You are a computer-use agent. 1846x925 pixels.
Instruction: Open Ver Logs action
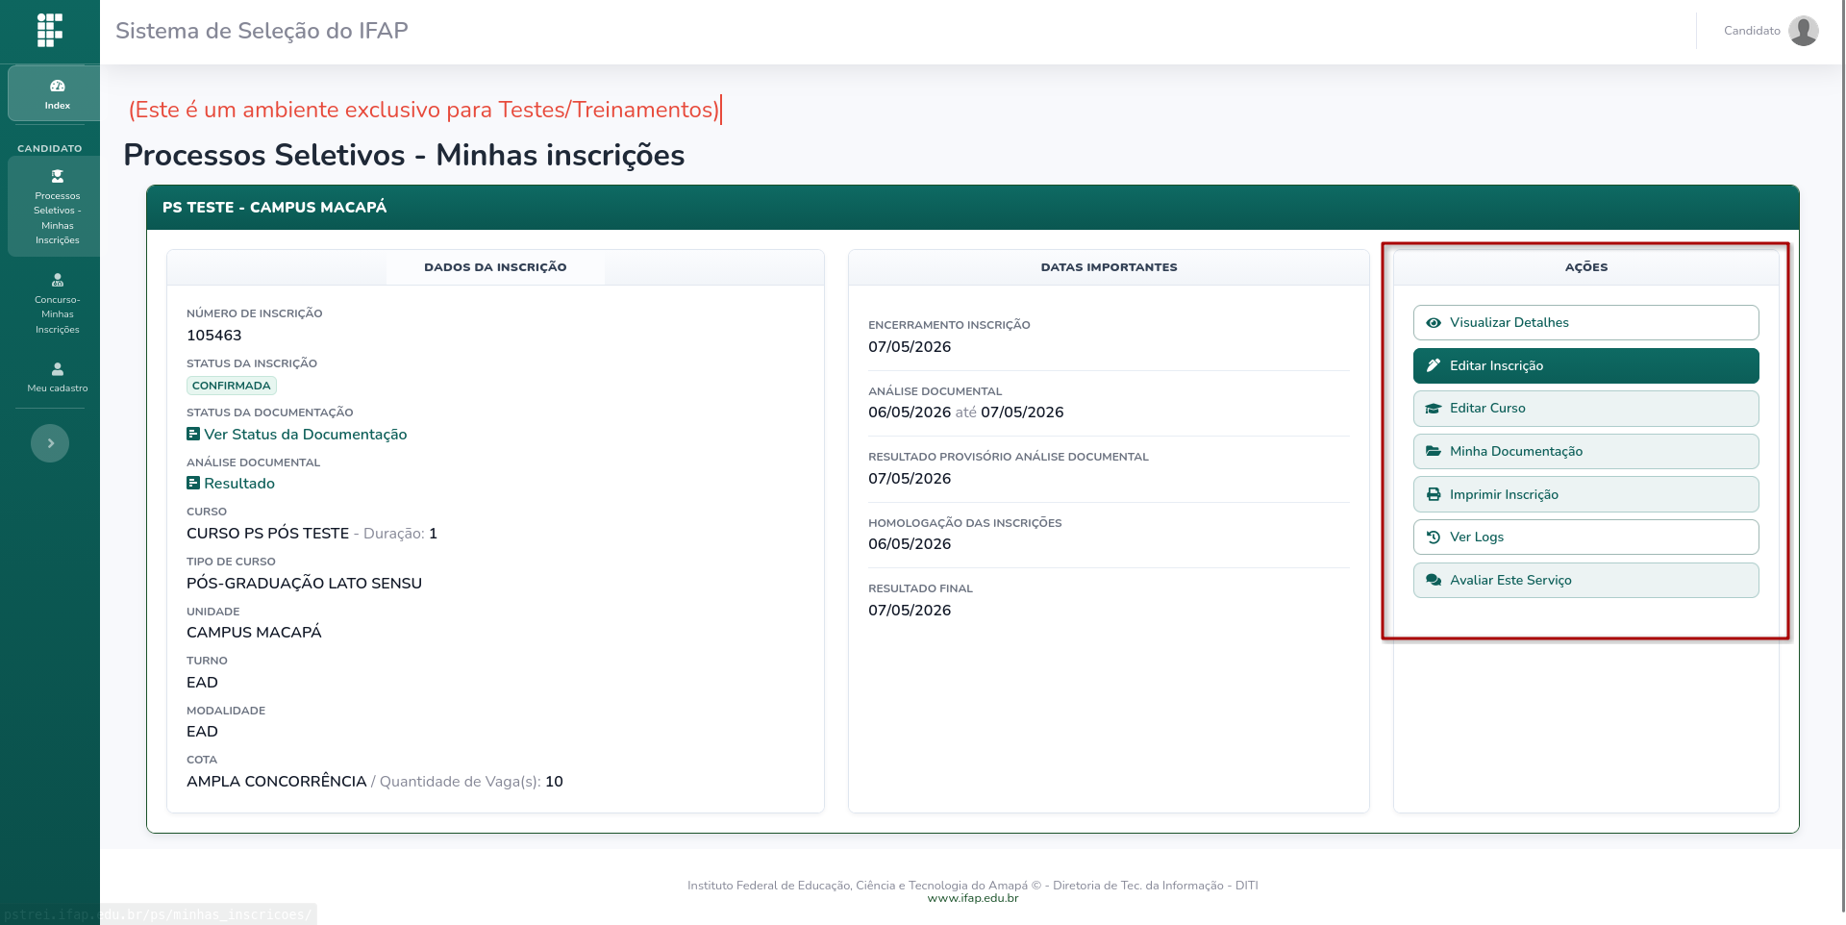[x=1586, y=537]
